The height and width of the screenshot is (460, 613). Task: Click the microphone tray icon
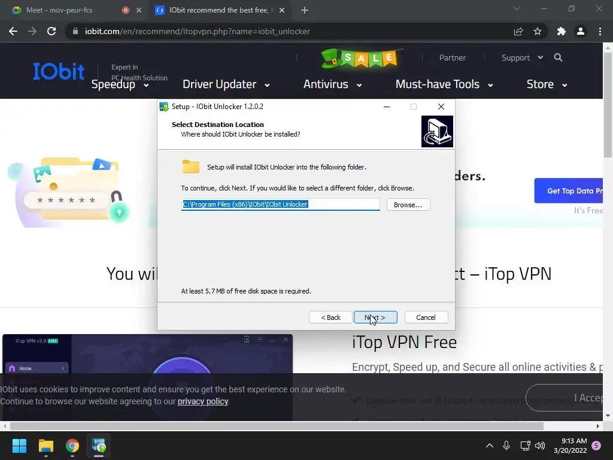click(x=506, y=446)
